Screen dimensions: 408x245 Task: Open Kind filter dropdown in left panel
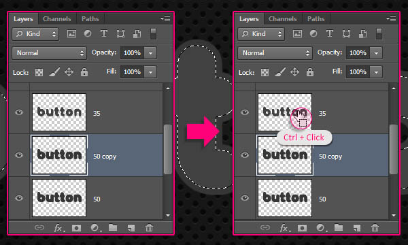pos(35,34)
